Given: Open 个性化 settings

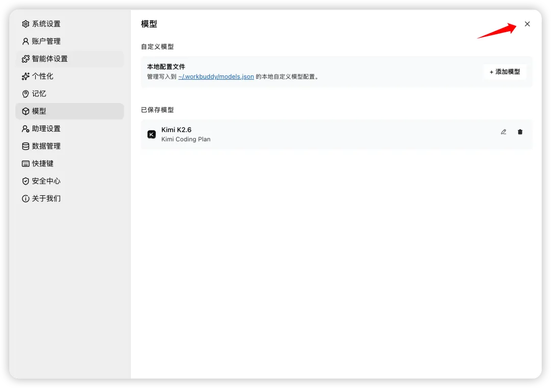Looking at the screenshot, I should pos(69,76).
